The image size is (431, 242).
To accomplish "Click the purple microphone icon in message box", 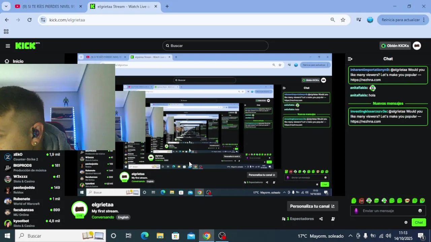I will point(356,211).
